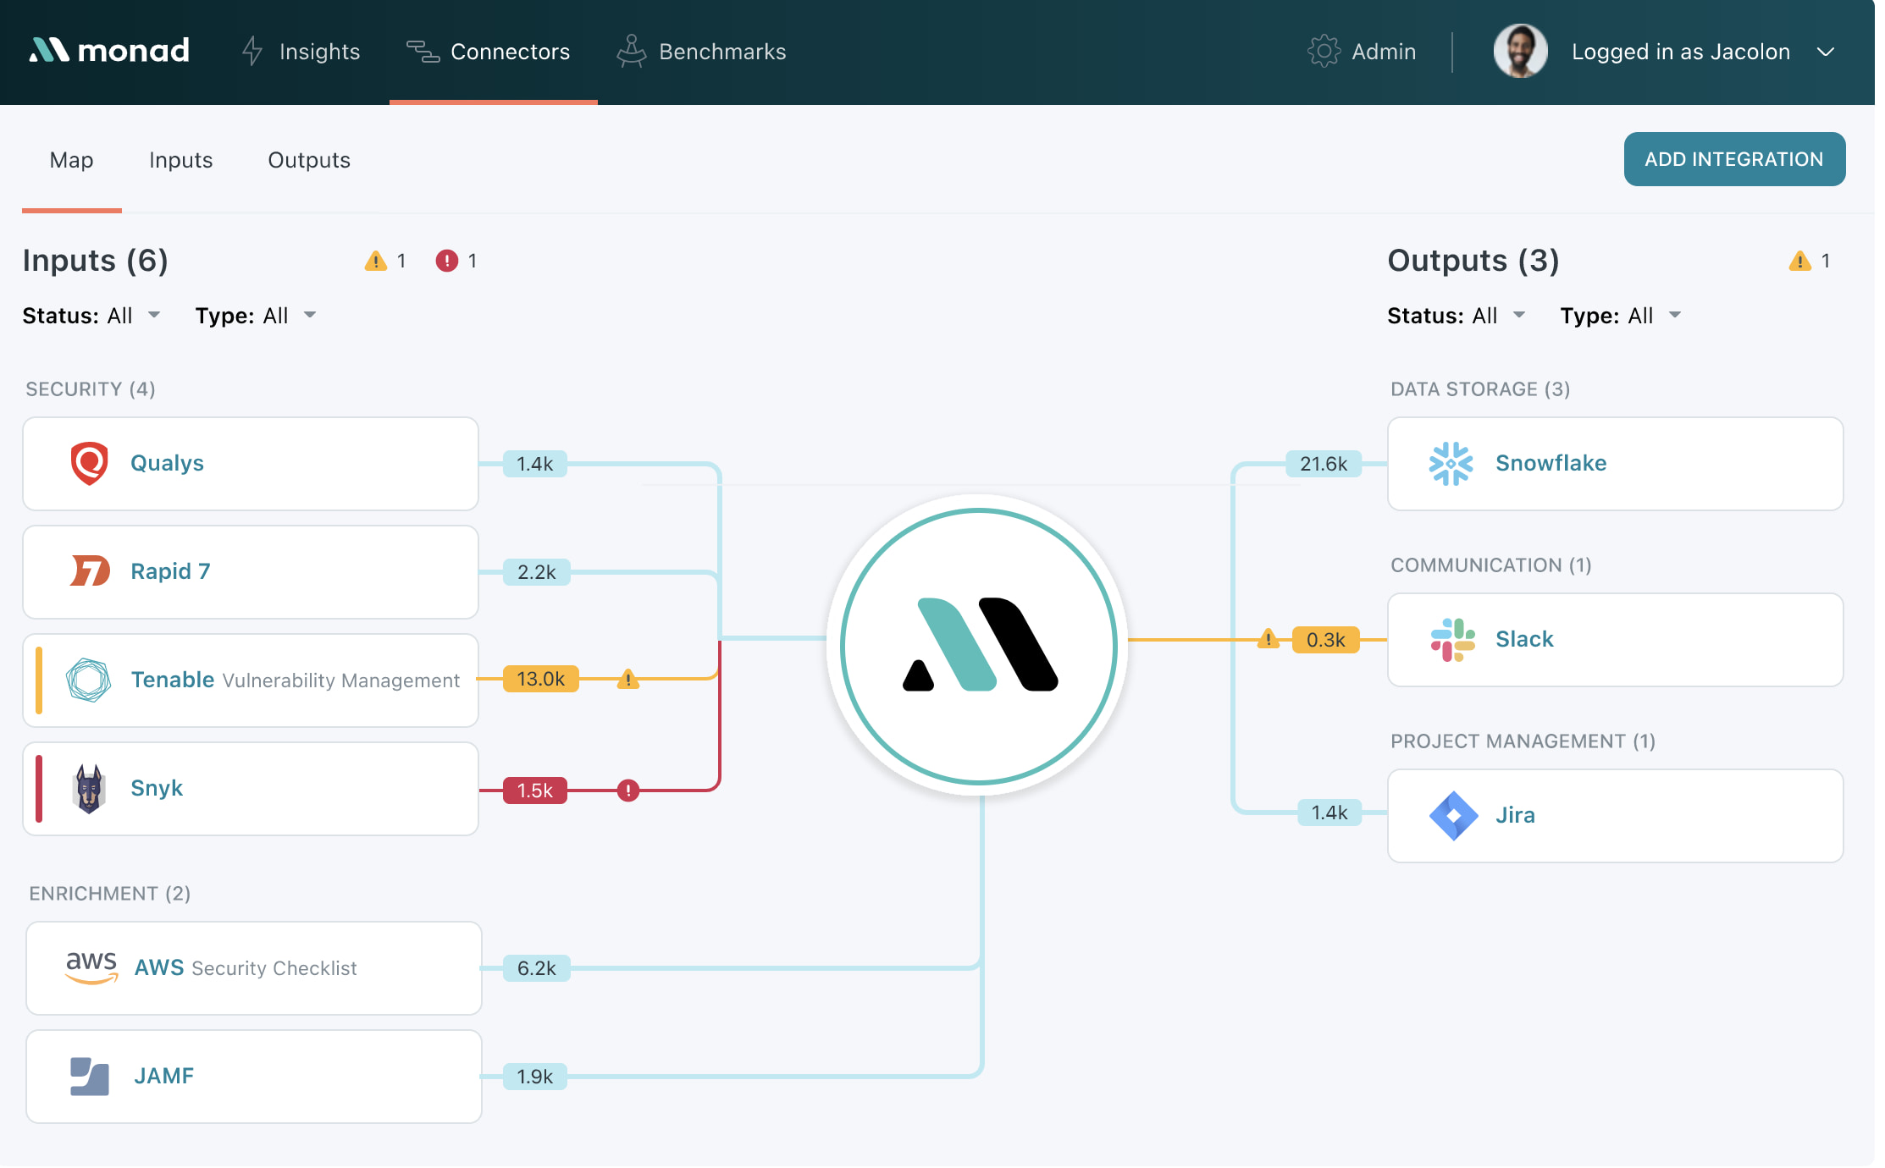Viewport: 1885px width, 1168px height.
Task: Click the Snowflake logo icon
Action: 1451,463
